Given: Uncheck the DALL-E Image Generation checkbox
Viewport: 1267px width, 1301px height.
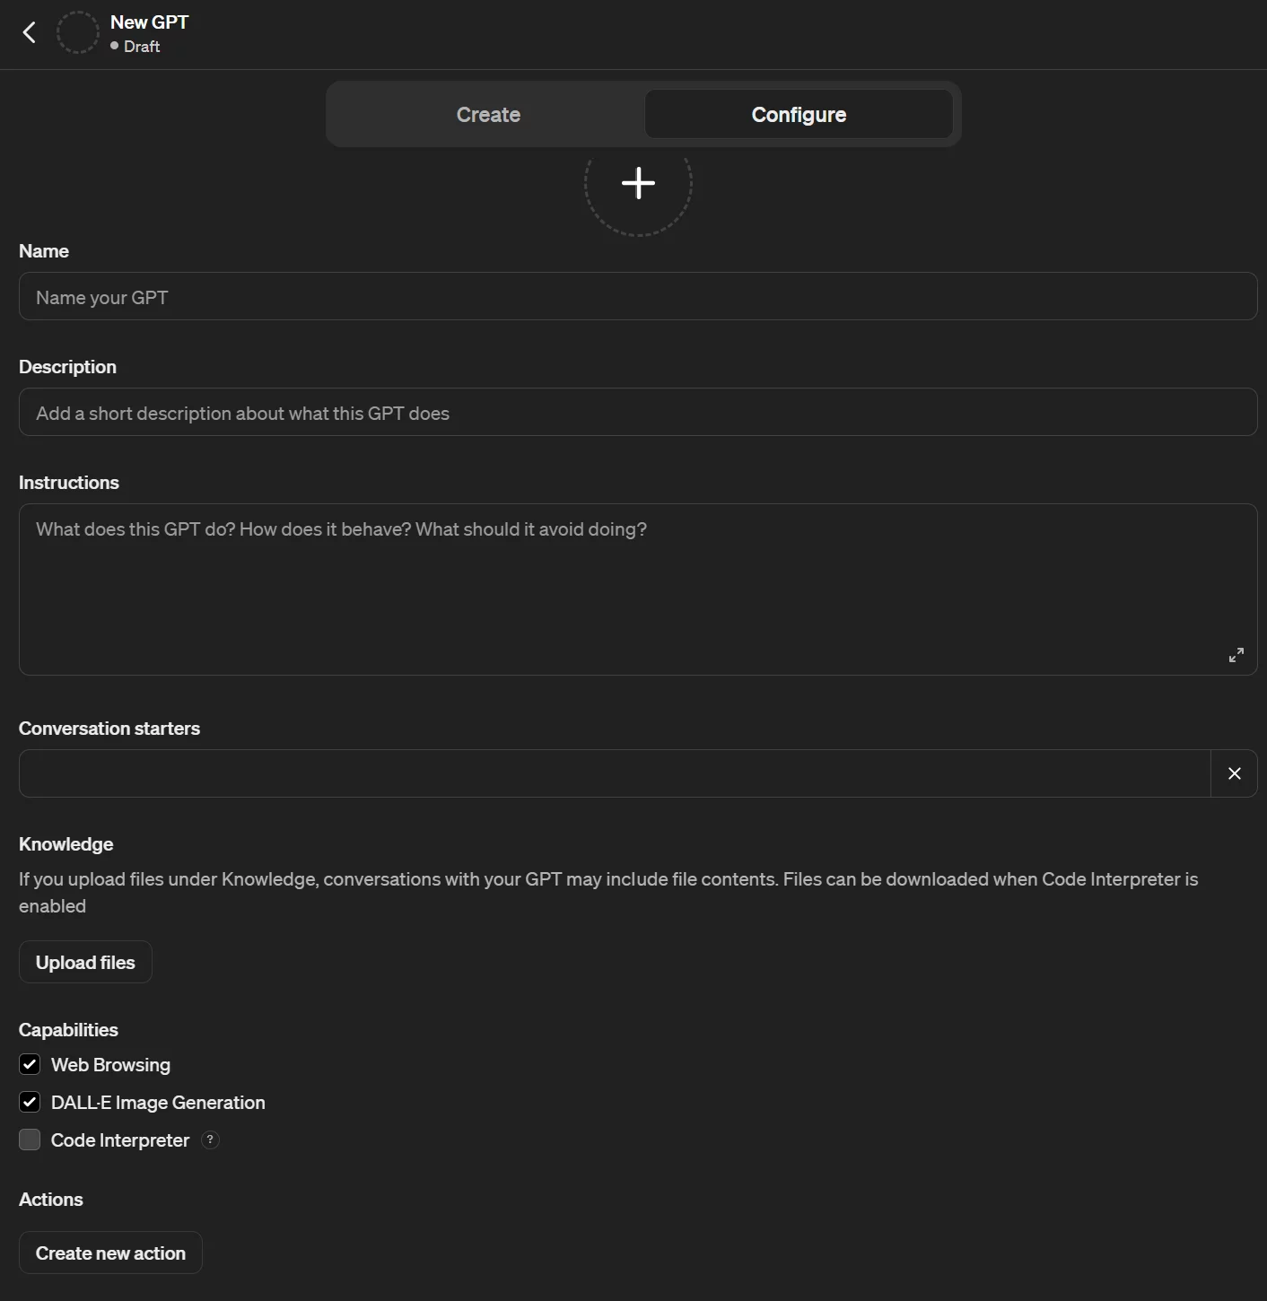Looking at the screenshot, I should coord(30,1102).
